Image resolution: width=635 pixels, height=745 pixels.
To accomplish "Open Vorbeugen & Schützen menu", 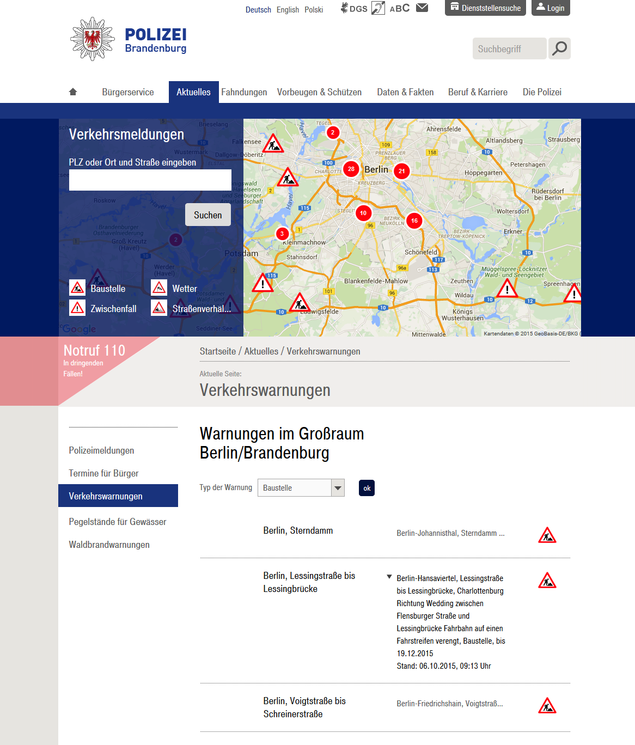I will pyautogui.click(x=319, y=92).
